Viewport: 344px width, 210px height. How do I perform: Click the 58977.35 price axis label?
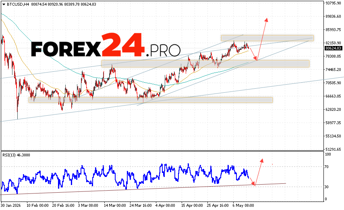pos(334,123)
